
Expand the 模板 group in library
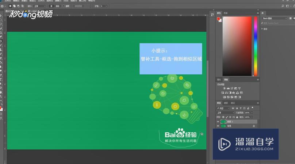click(262, 29)
